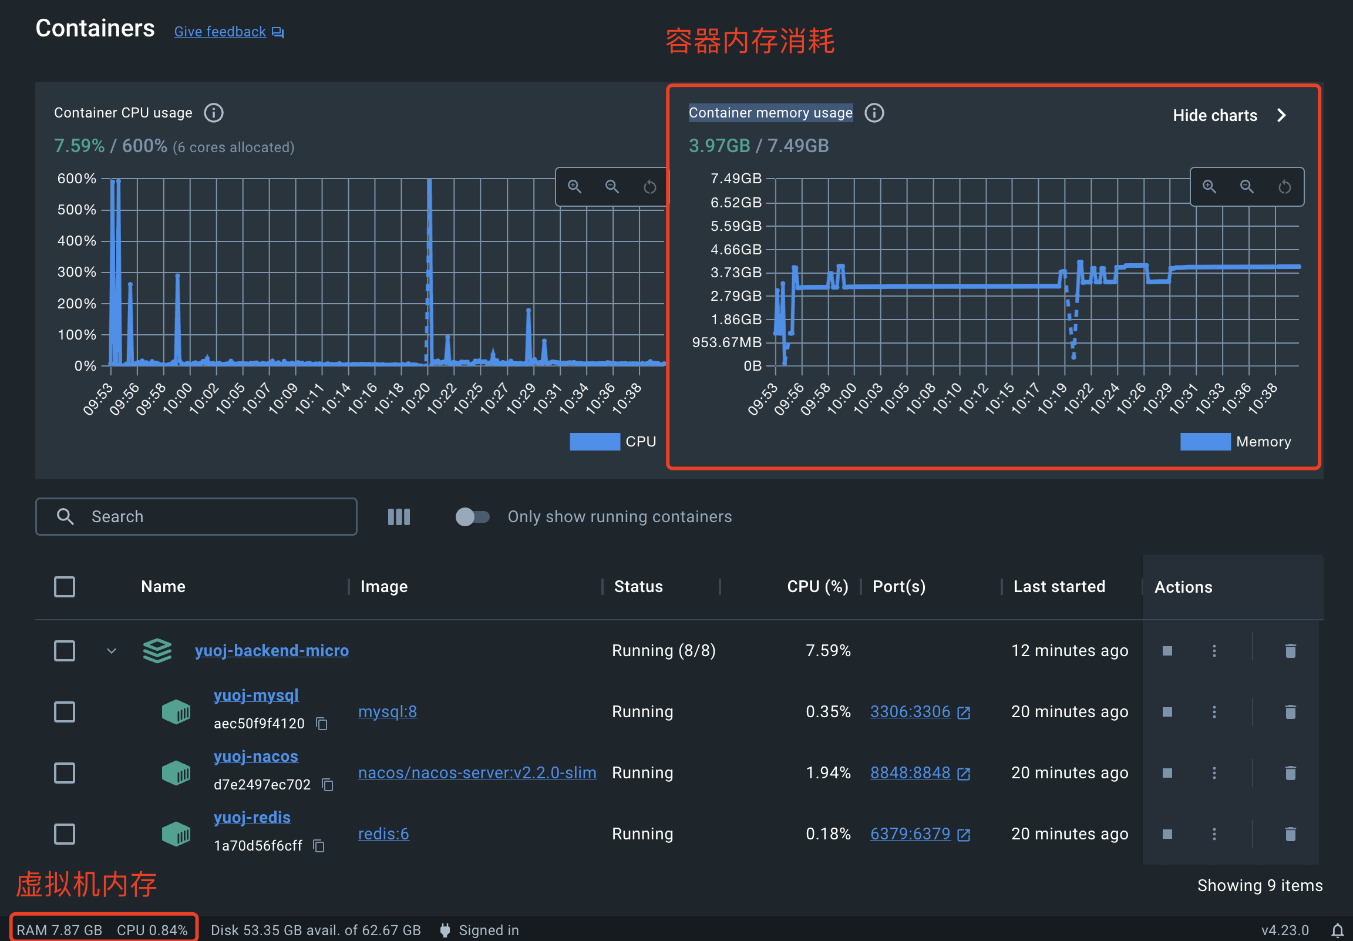The width and height of the screenshot is (1353, 941).
Task: Hide charts using the chevron
Action: pyautogui.click(x=1281, y=116)
